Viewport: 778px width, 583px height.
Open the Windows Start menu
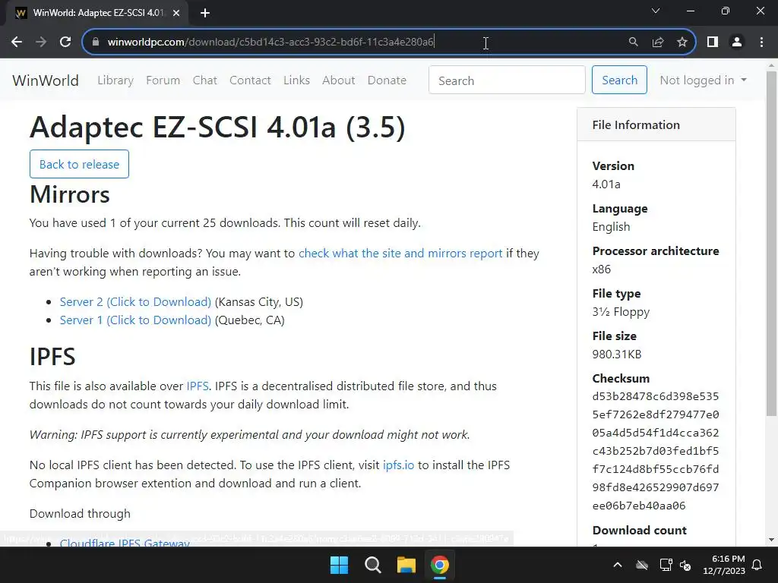tap(340, 565)
